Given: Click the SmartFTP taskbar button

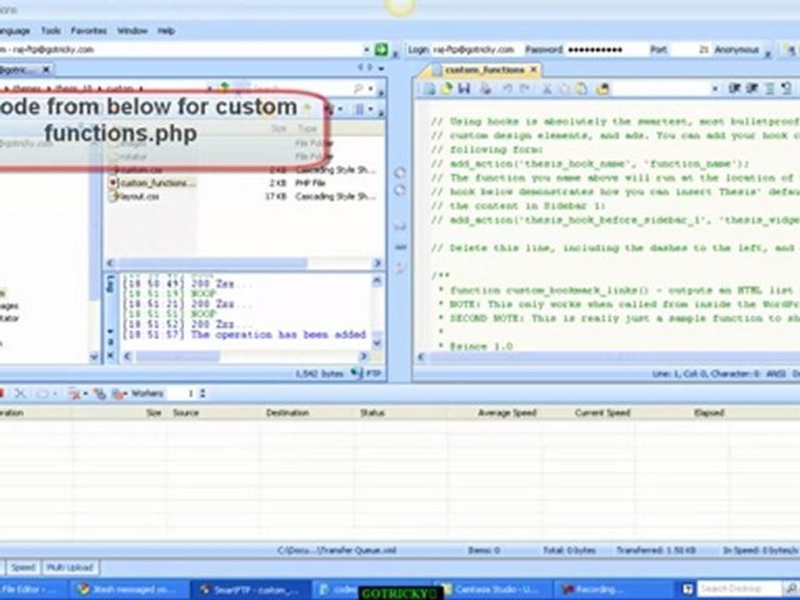Looking at the screenshot, I should coord(250,589).
